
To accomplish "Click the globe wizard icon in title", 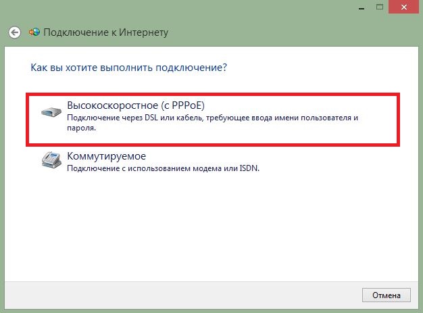I will coord(34,32).
